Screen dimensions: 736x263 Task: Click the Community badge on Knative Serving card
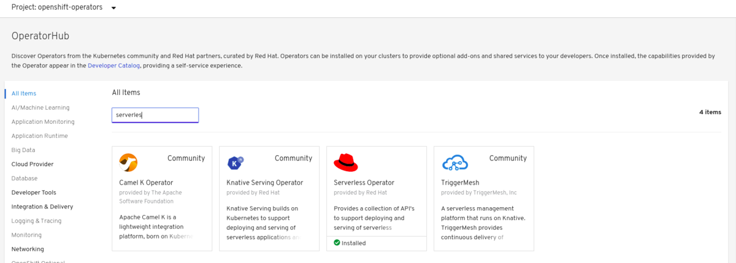(x=293, y=158)
